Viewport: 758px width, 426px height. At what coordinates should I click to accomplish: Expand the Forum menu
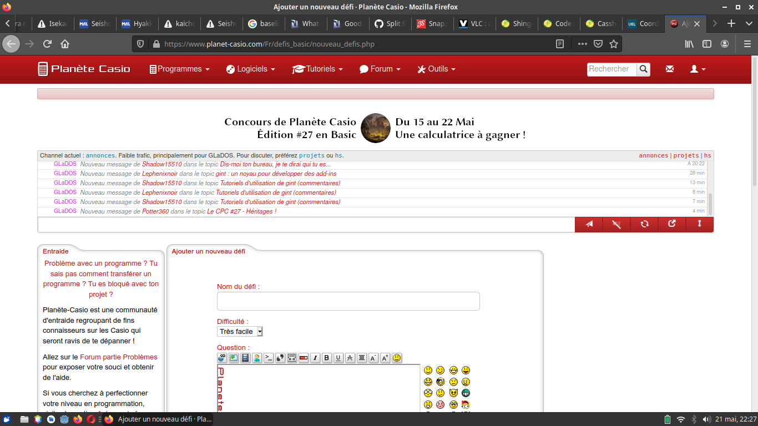(x=380, y=69)
